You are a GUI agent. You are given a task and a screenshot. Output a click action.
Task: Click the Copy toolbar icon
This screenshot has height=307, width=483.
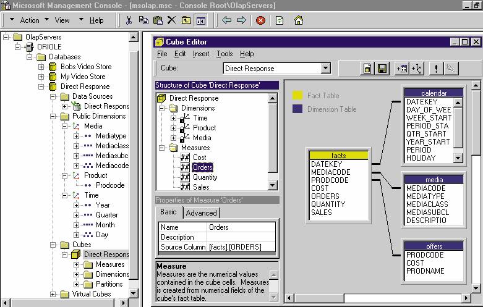tap(143, 20)
